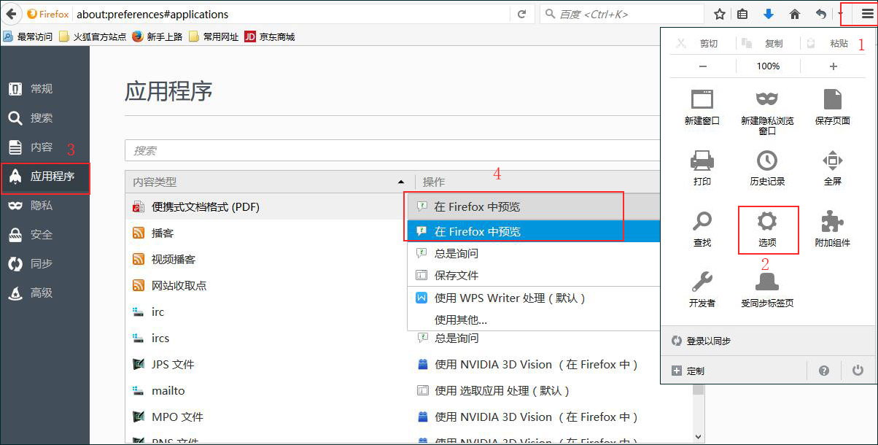Open the 新手上路 bookmark
The width and height of the screenshot is (878, 445).
coord(158,36)
